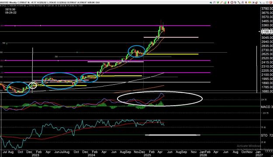Click the 2415.00 price axis label
This screenshot has height=157, width=273.
(267, 62)
